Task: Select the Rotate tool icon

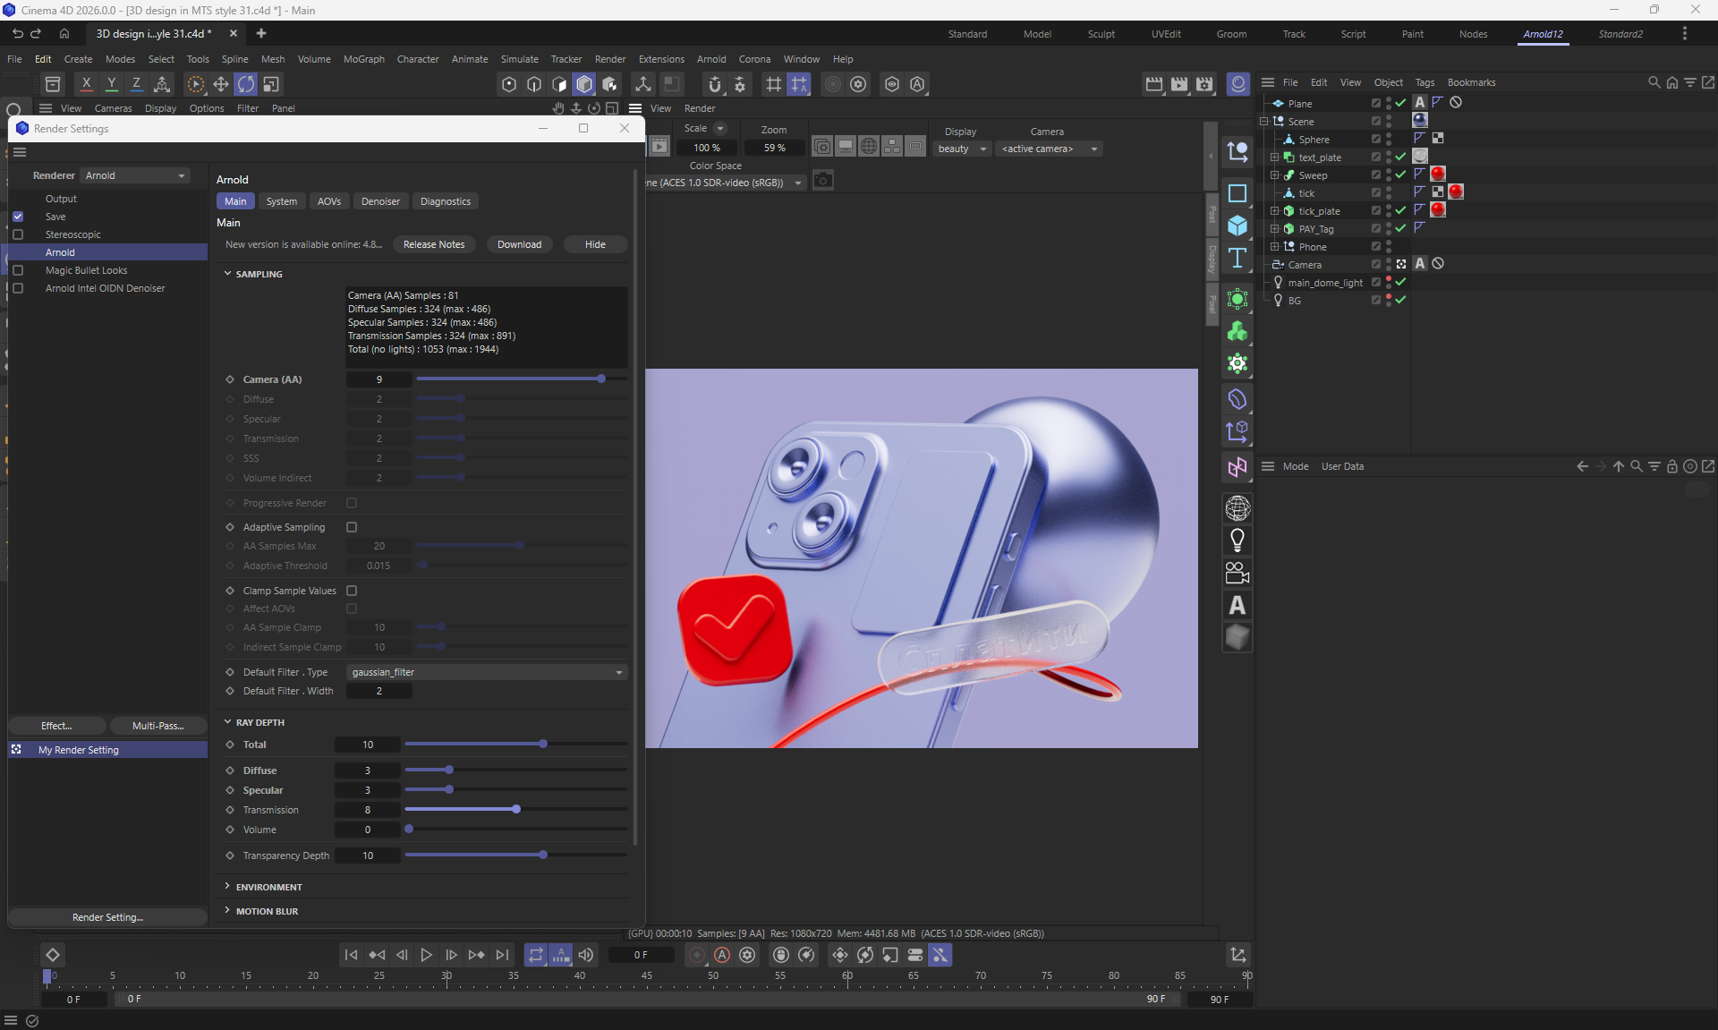Action: pos(245,84)
